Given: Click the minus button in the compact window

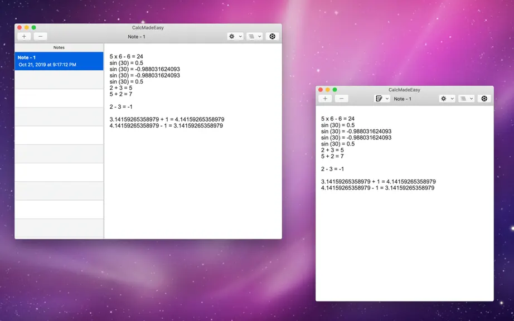Looking at the screenshot, I should pyautogui.click(x=341, y=99).
